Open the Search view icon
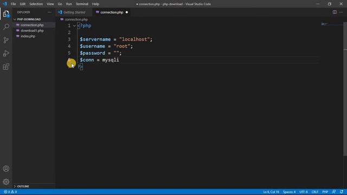 pos(6,27)
